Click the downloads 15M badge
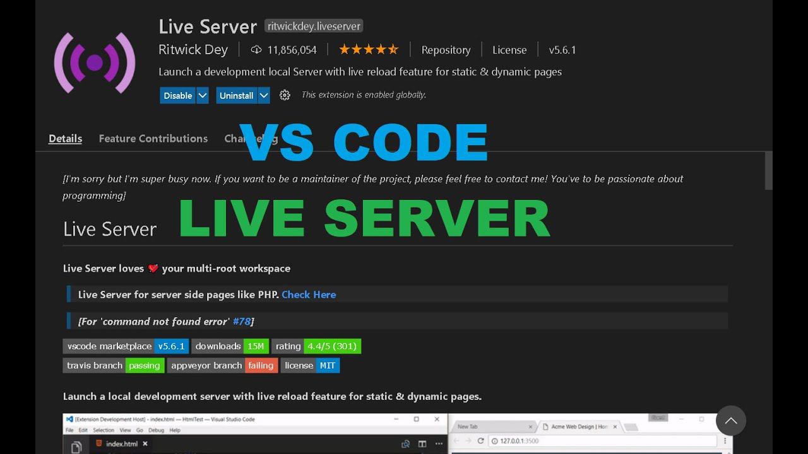808x454 pixels. point(230,346)
